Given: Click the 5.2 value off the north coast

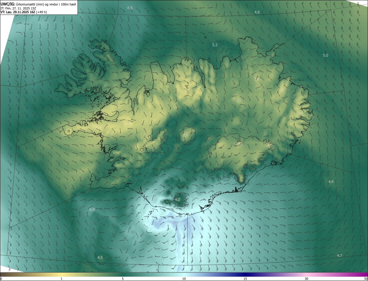Looking at the screenshot, I should [215, 45].
